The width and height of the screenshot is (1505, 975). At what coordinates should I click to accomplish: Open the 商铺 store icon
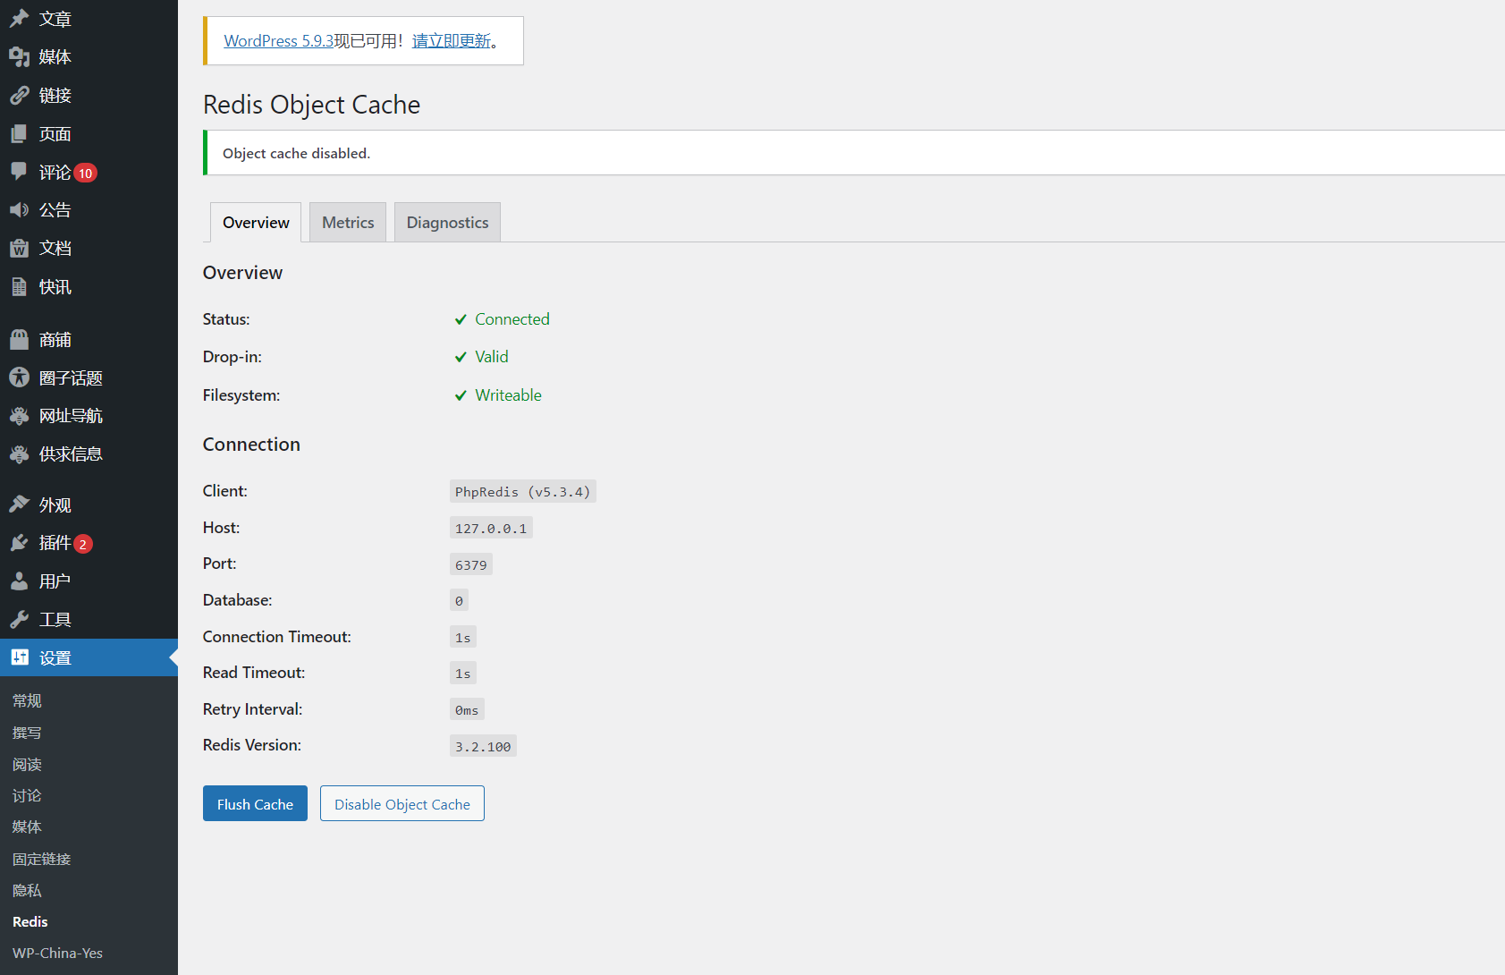[19, 340]
